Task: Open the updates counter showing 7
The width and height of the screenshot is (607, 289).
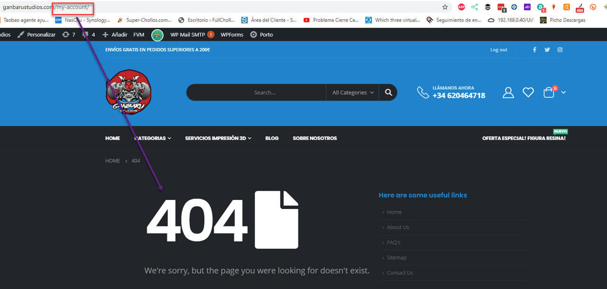Action: (69, 35)
